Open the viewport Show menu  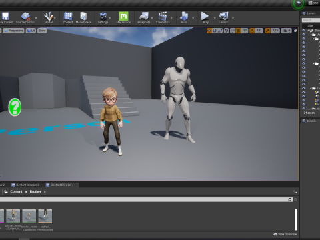[x=42, y=31]
